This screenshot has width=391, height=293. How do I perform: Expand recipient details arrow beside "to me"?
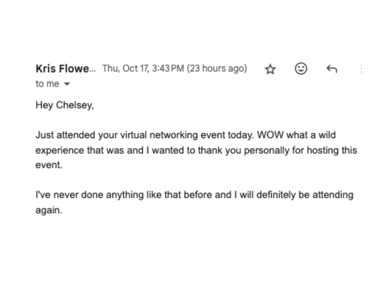tap(67, 84)
